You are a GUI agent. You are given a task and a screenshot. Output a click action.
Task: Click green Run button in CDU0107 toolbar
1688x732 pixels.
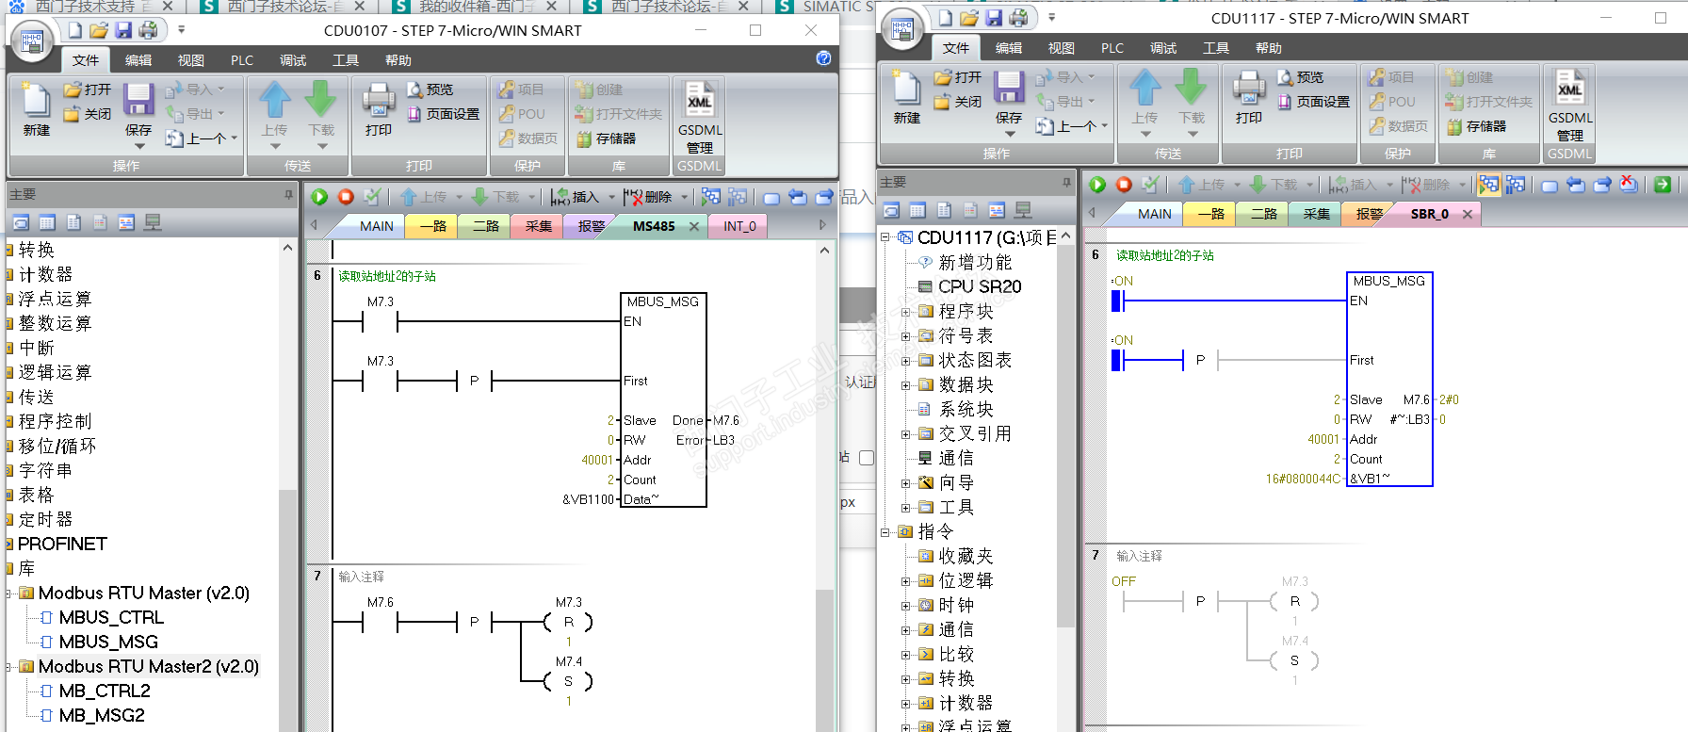(319, 197)
